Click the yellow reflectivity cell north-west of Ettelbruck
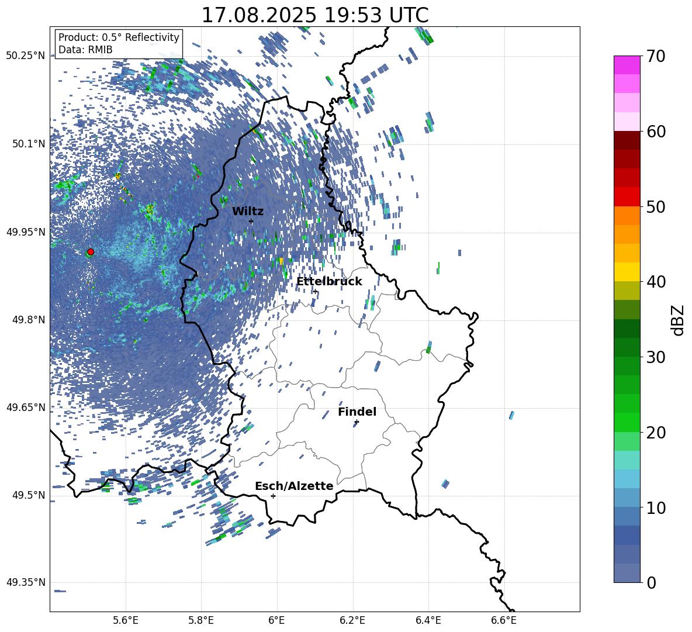The width and height of the screenshot is (692, 632). [x=281, y=261]
